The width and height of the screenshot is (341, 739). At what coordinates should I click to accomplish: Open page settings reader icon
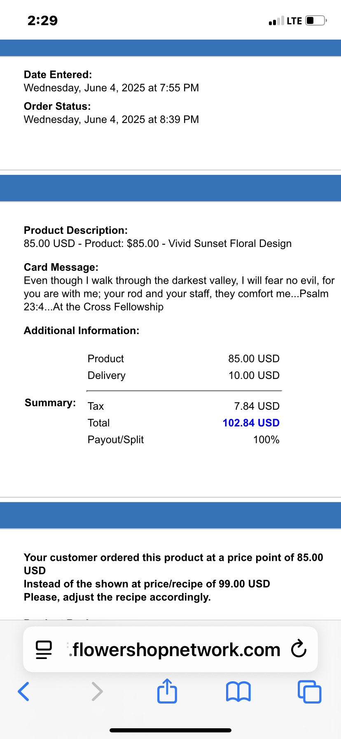tap(44, 650)
